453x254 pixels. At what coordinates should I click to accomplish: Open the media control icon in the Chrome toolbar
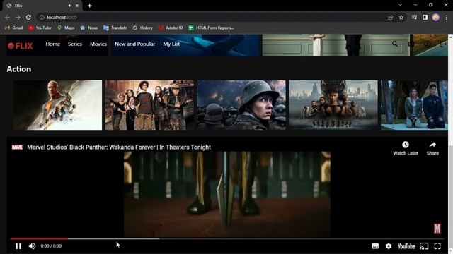coord(414,17)
